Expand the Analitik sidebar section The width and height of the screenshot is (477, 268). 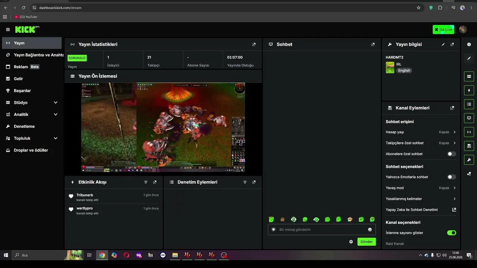[x=32, y=114]
